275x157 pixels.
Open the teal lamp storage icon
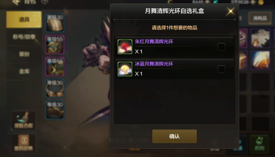(x=24, y=120)
